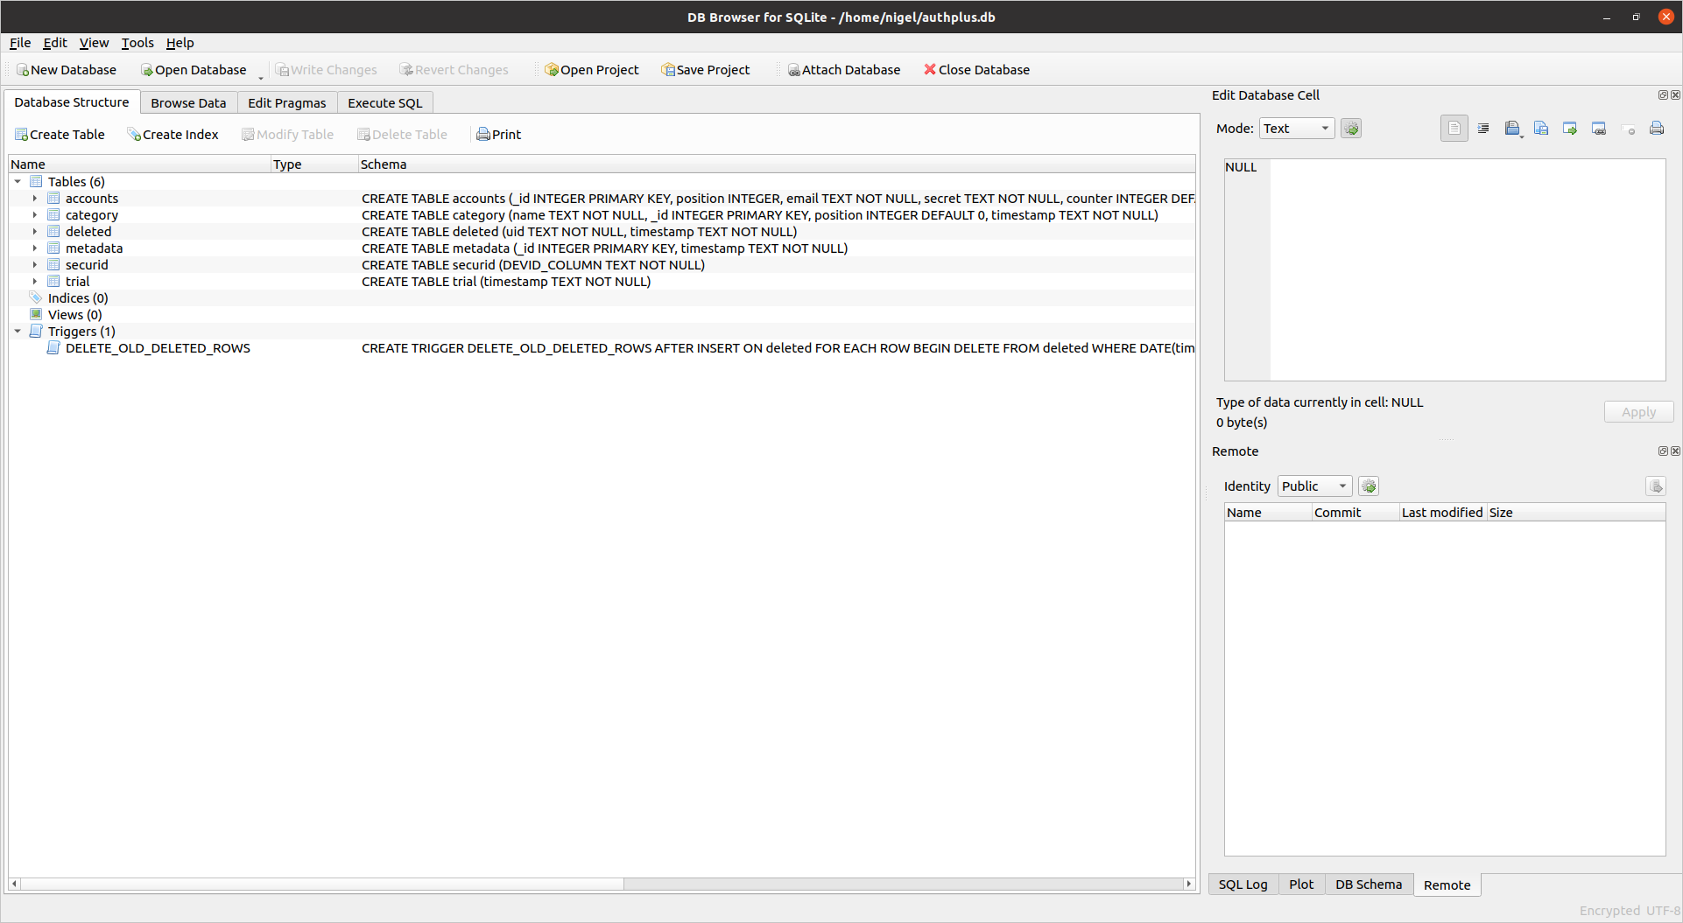Click Save Project in the toolbar
Viewport: 1683px width, 923px height.
tap(705, 70)
